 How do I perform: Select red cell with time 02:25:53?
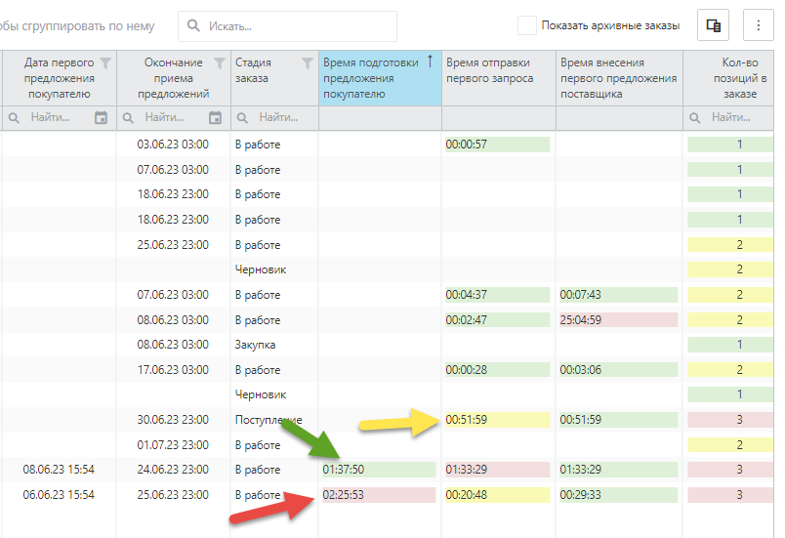(x=379, y=495)
